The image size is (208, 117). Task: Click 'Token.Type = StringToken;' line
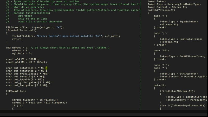coord(179,74)
